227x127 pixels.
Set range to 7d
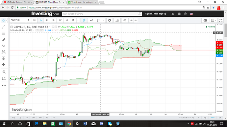[47, 117]
